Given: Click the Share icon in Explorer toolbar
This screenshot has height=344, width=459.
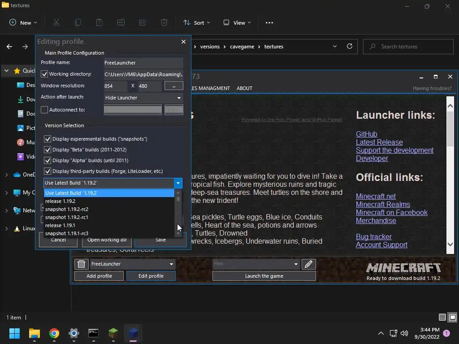Looking at the screenshot, I should pyautogui.click(x=143, y=22).
